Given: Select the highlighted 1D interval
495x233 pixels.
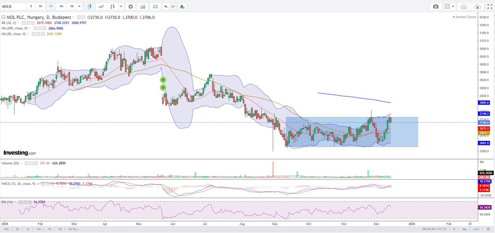Looking at the screenshot, I should coord(51,7).
